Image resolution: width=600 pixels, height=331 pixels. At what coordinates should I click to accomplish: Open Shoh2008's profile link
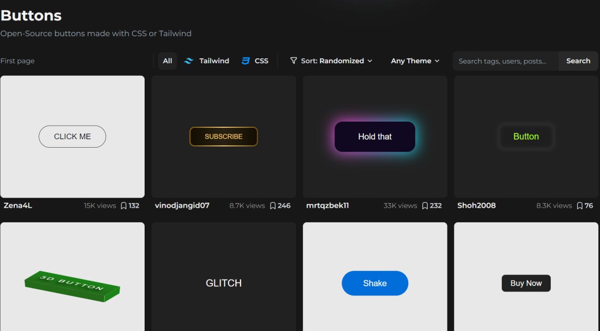pos(476,206)
